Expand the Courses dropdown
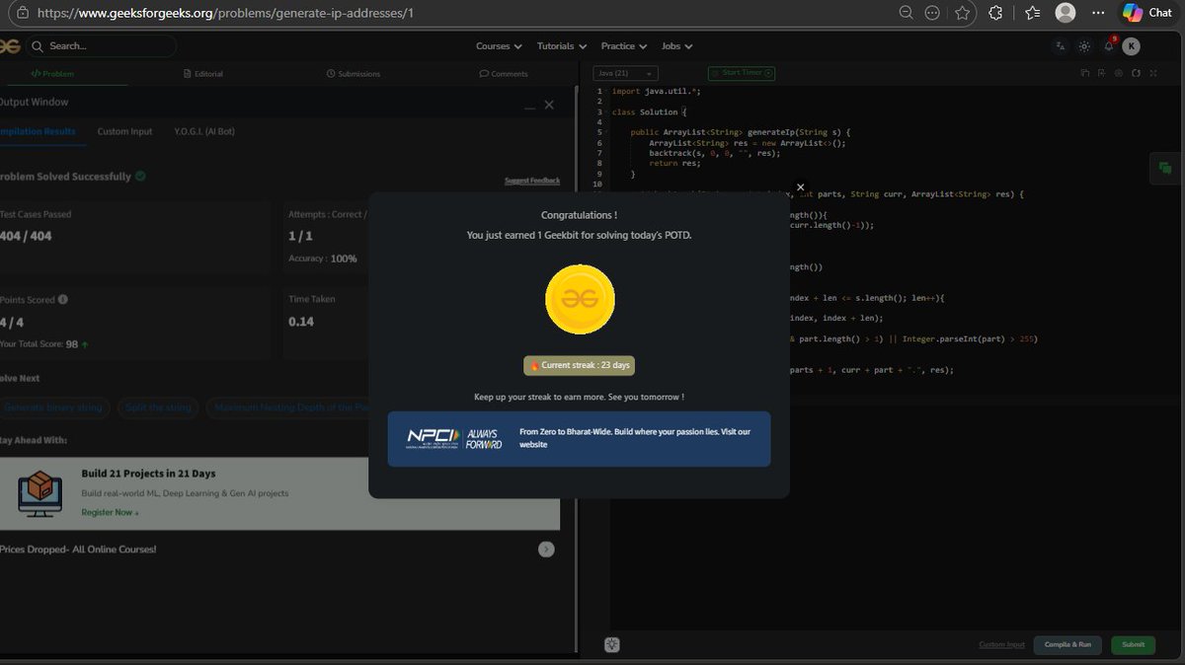 [499, 46]
